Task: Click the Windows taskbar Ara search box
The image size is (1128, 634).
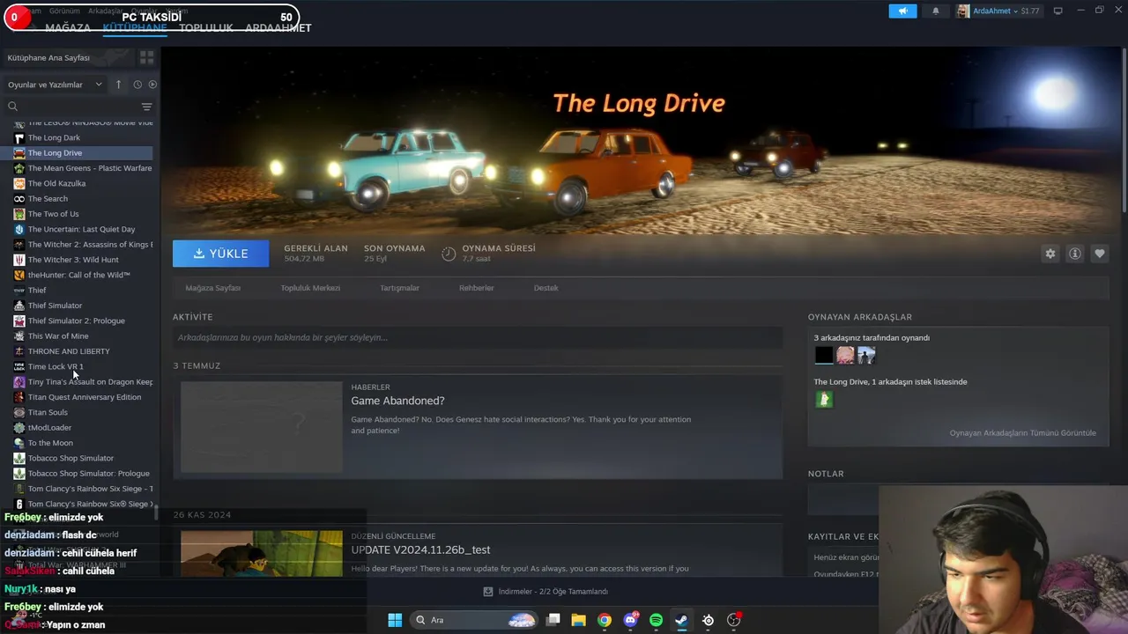Action: point(474,620)
